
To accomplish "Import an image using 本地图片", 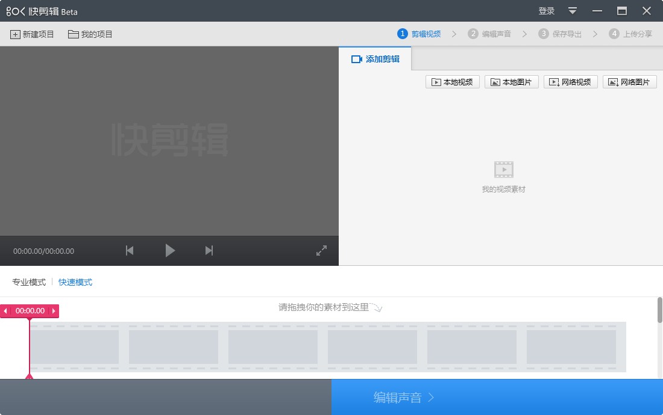I will pyautogui.click(x=511, y=82).
